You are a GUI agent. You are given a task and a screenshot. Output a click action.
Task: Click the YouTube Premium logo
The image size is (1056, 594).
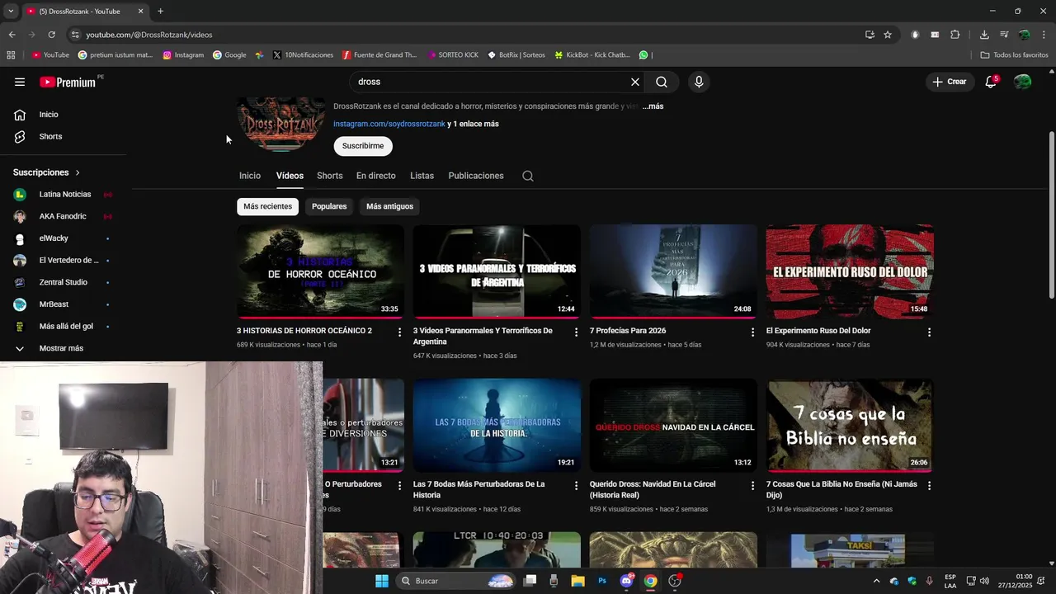coord(68,82)
